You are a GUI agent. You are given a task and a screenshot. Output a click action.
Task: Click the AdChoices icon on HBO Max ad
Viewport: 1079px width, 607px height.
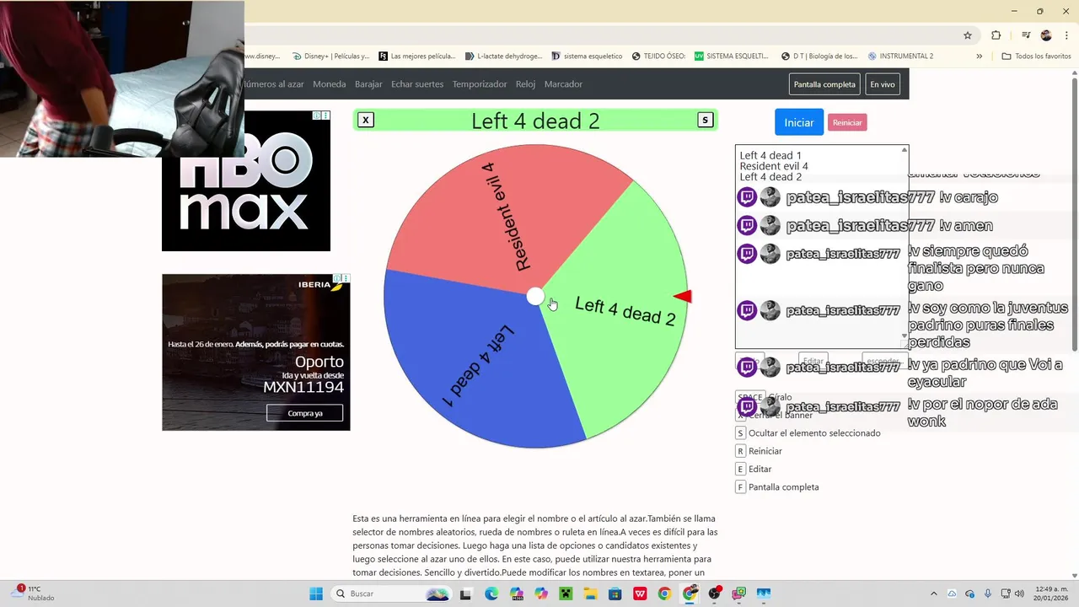(317, 115)
